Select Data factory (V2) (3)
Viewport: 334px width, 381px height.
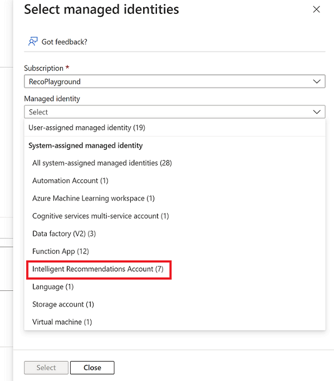(174, 233)
